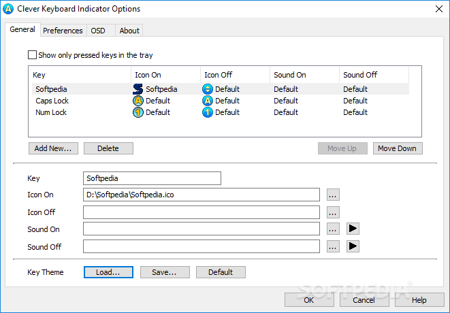Select the Softpedia row in the key list
The width and height of the screenshot is (450, 313).
tap(221, 89)
